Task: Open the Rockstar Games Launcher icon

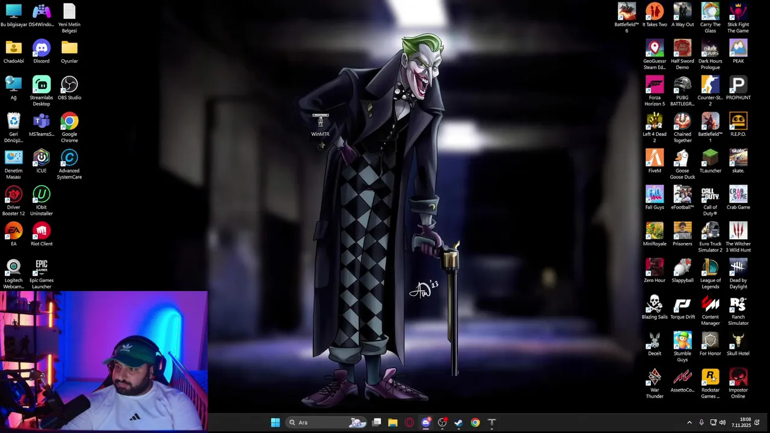Action: coord(710,384)
